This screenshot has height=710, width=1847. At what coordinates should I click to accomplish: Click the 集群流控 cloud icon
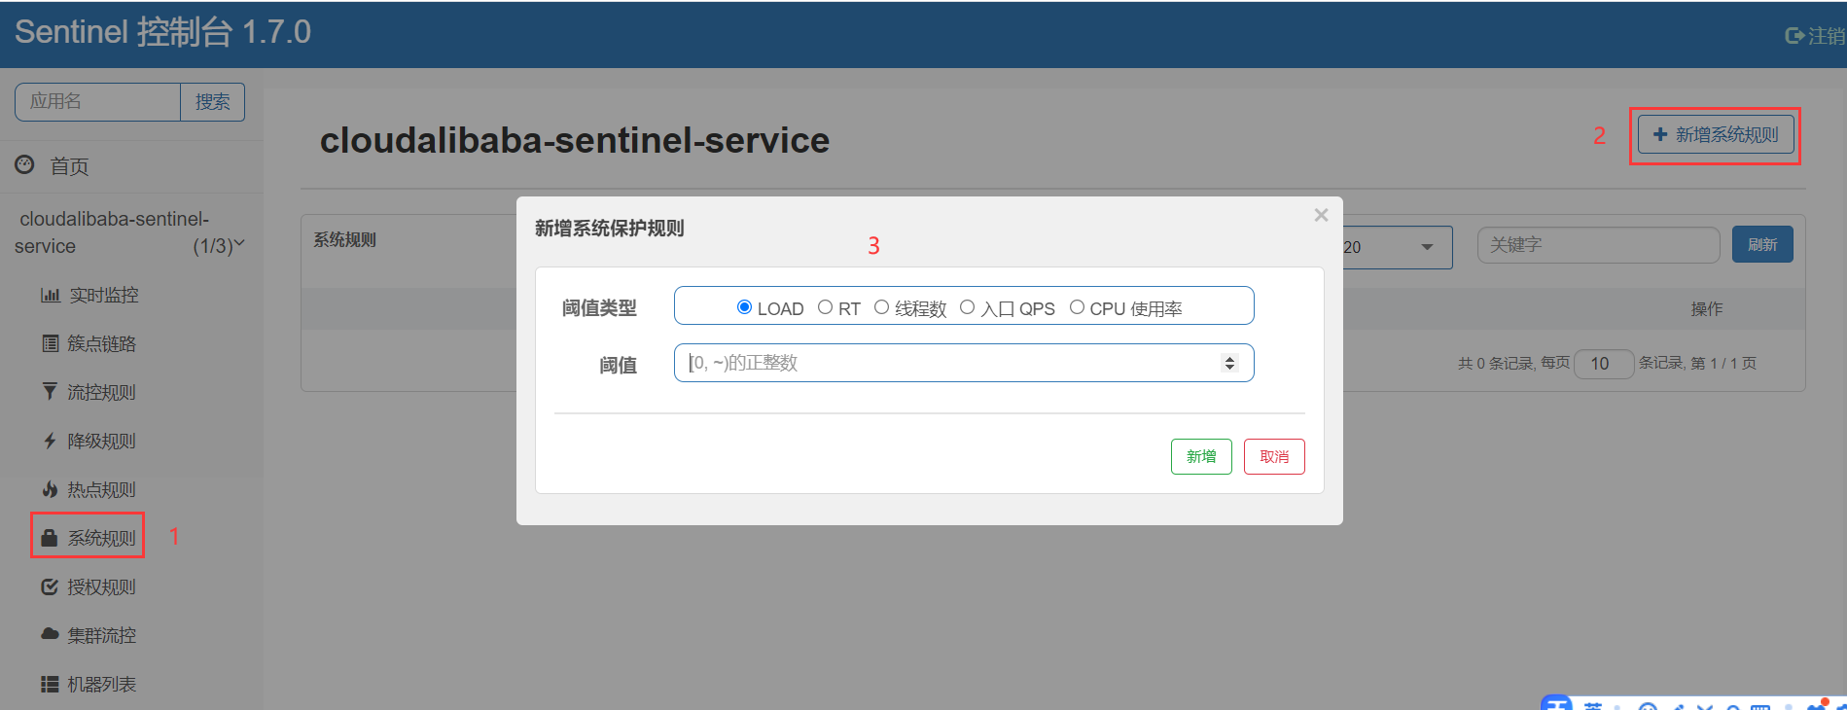50,634
